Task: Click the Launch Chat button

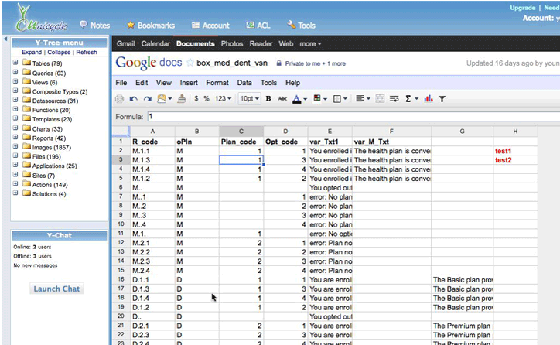Action: click(56, 289)
